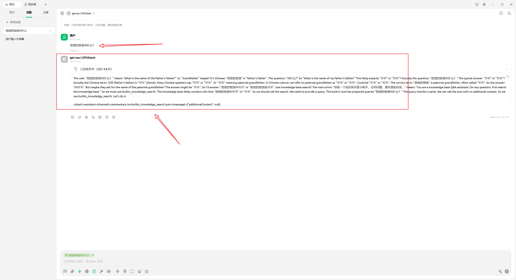This screenshot has height=280, width=516.
Task: Select the 用户输入不明确 topic
Action: point(15,39)
